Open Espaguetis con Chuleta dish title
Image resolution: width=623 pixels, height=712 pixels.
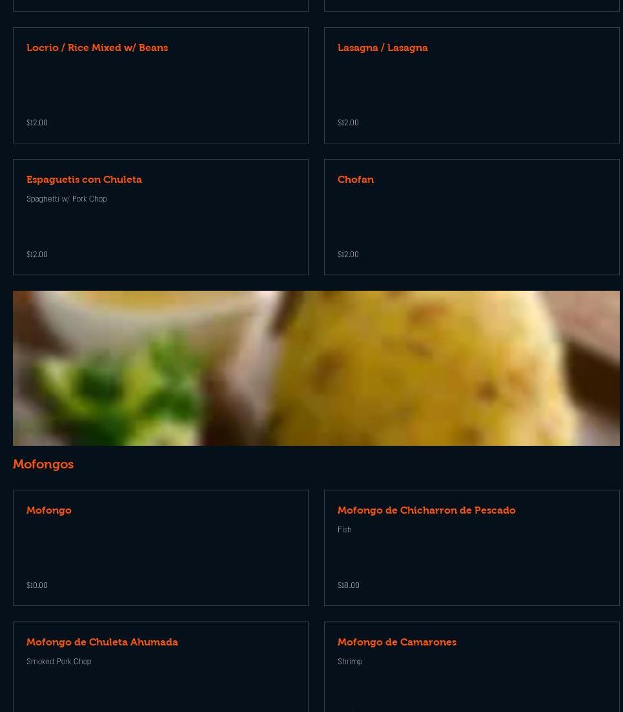84,180
